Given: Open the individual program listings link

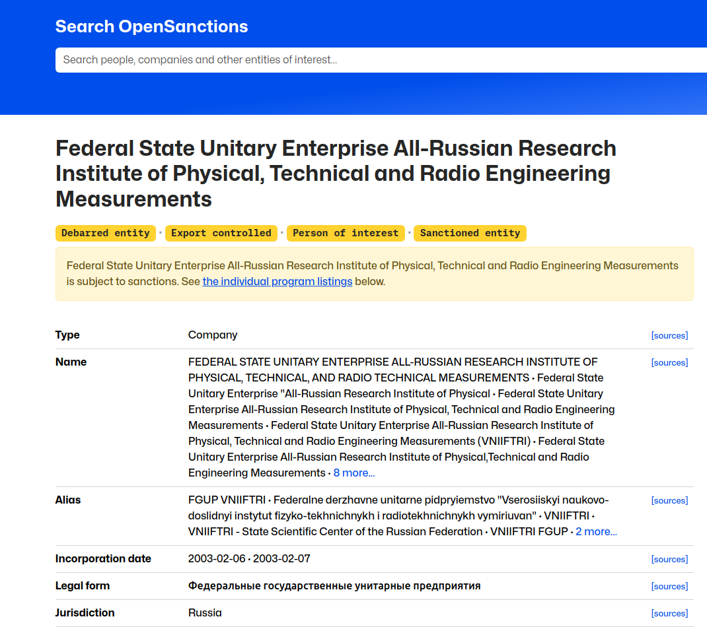Looking at the screenshot, I should pyautogui.click(x=278, y=282).
